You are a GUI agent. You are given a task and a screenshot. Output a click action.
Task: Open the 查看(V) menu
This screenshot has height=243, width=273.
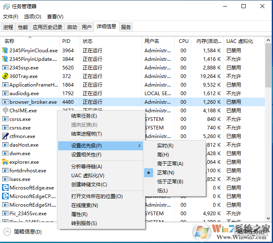pyautogui.click(x=55, y=17)
